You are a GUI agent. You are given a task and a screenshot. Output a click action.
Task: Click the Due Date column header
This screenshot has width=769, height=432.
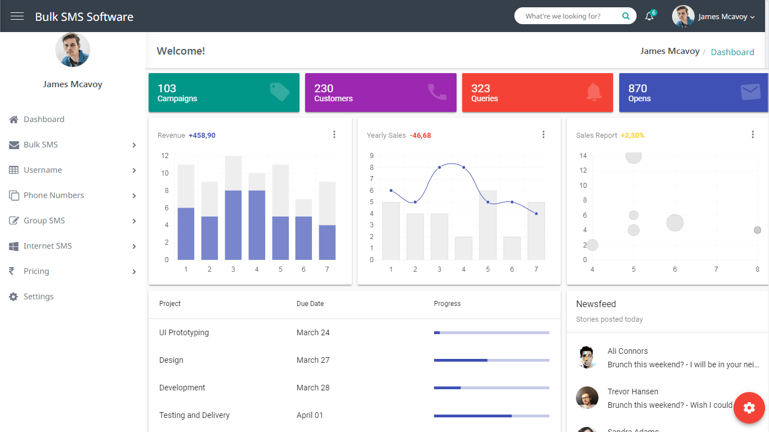[x=310, y=304]
